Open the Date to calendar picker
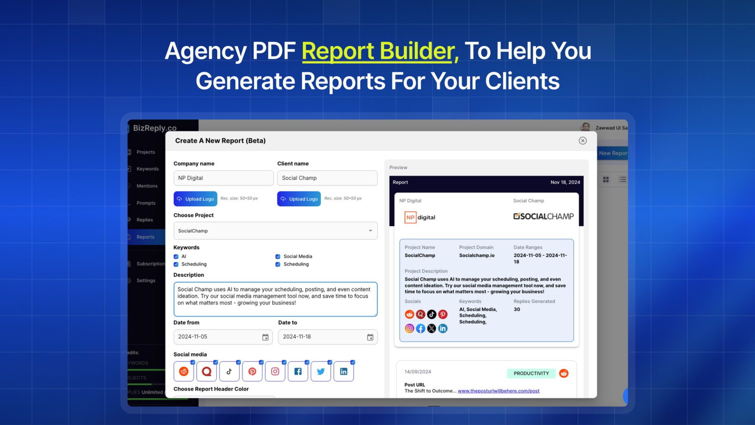This screenshot has height=425, width=755. tap(370, 337)
